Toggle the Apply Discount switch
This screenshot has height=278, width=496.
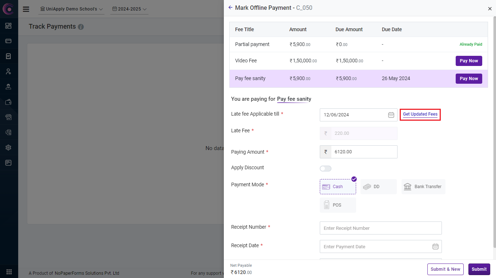coord(326,169)
